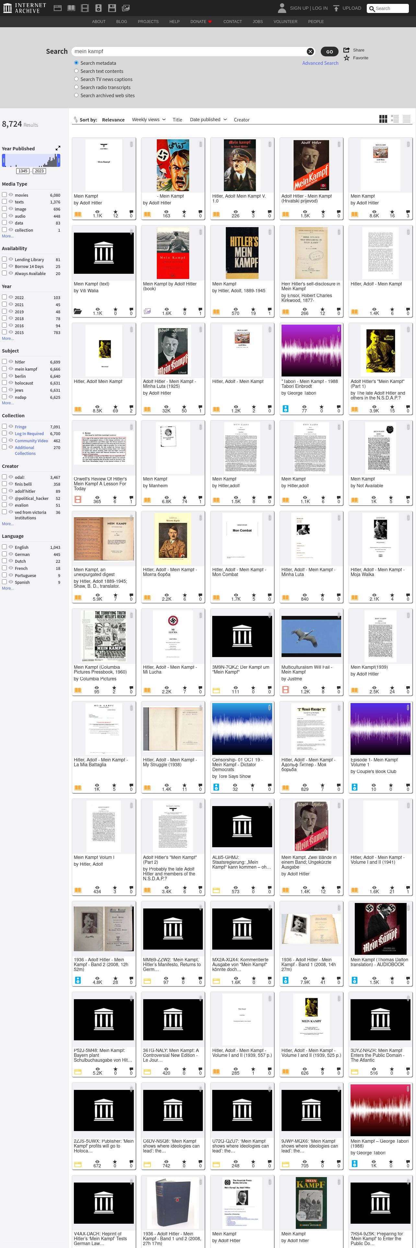Image resolution: width=416 pixels, height=1248 pixels.
Task: Open the Wayback Machine web icon
Action: click(x=58, y=8)
